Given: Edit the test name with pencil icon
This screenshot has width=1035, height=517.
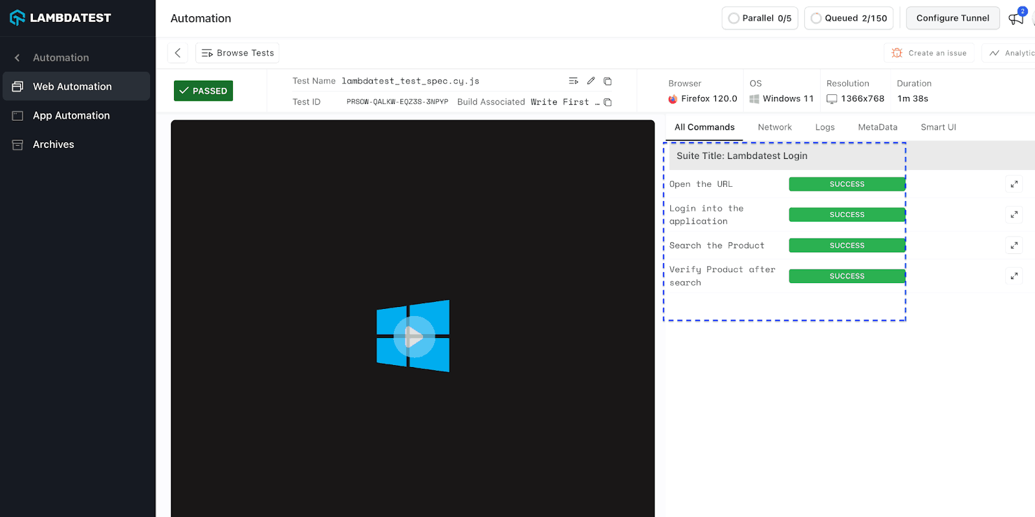Looking at the screenshot, I should 591,81.
